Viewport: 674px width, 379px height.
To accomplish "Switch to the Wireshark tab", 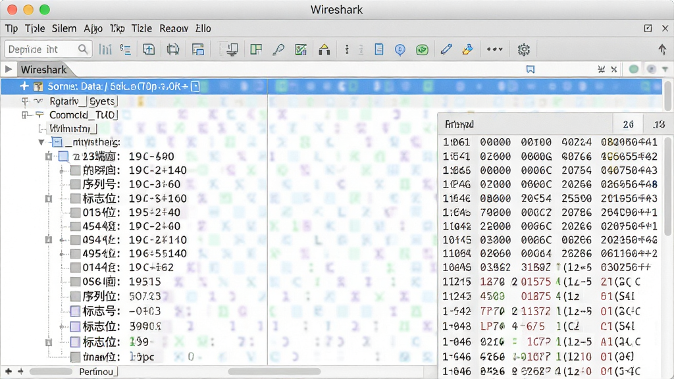I will (x=43, y=70).
